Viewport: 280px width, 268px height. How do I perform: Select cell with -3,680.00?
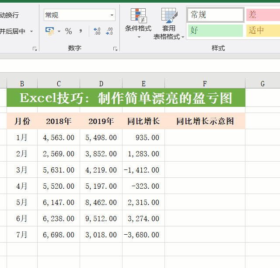click(143, 235)
